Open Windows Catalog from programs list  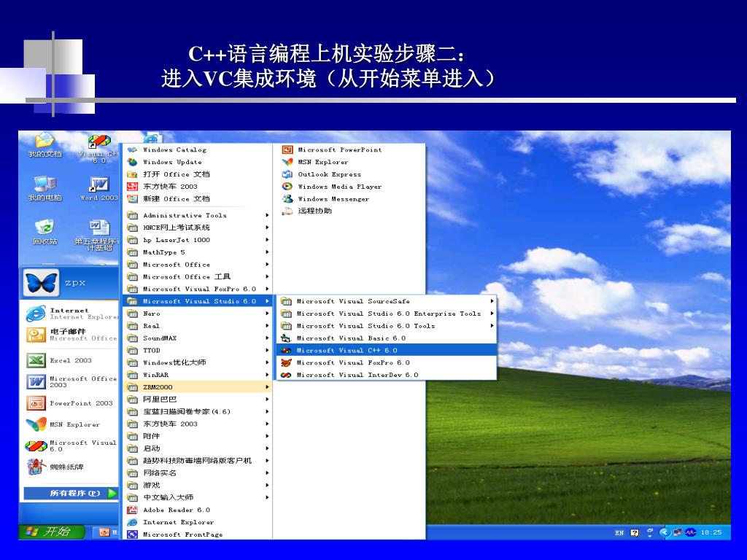pos(198,149)
